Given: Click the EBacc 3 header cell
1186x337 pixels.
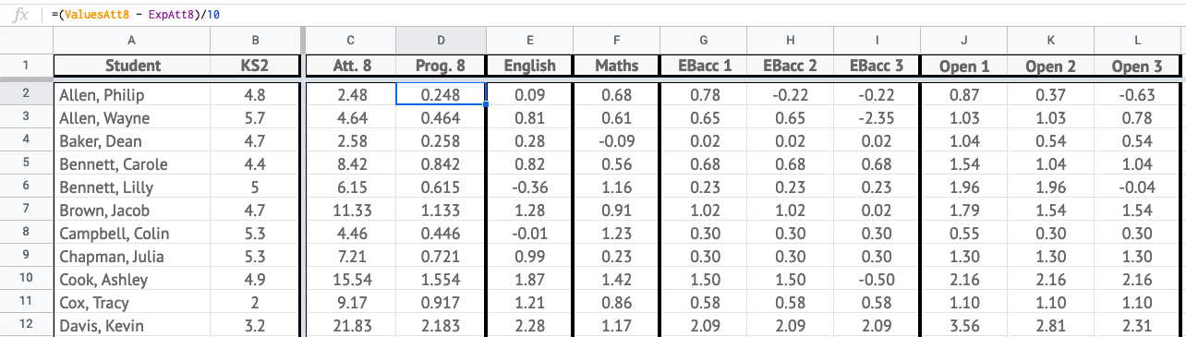Looking at the screenshot, I should pyautogui.click(x=877, y=66).
